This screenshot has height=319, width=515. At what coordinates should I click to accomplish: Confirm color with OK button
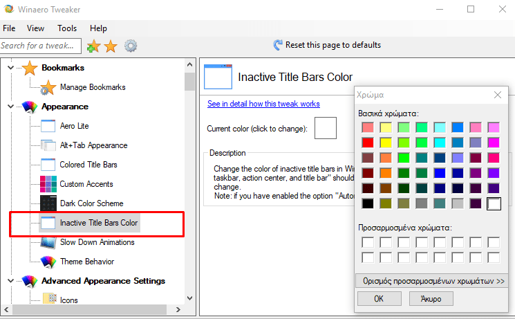tap(379, 299)
